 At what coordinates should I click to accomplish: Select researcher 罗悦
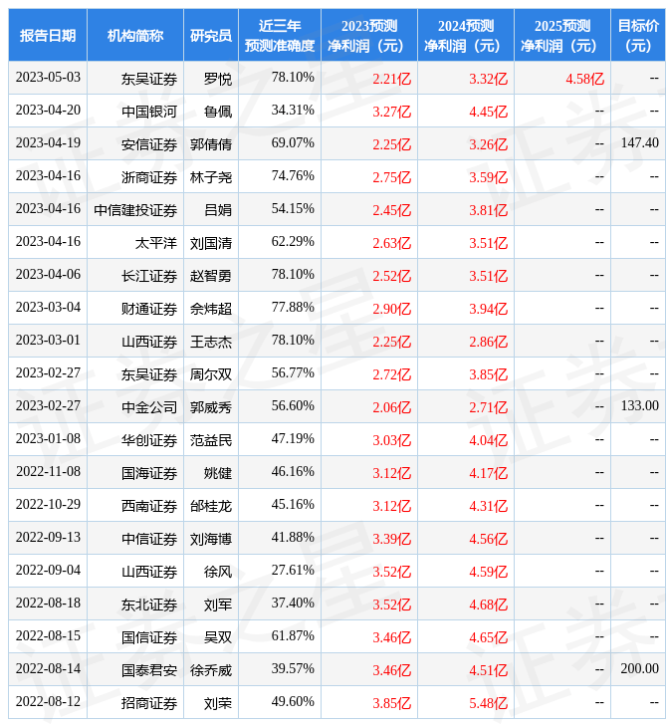(x=218, y=79)
